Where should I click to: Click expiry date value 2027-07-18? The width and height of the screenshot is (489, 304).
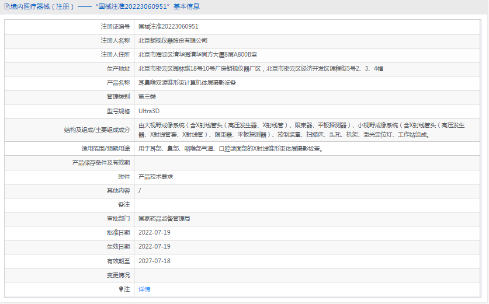154,261
